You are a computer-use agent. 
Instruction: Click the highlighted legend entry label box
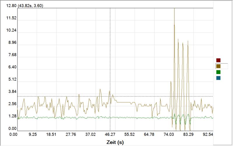[x=226, y=66]
